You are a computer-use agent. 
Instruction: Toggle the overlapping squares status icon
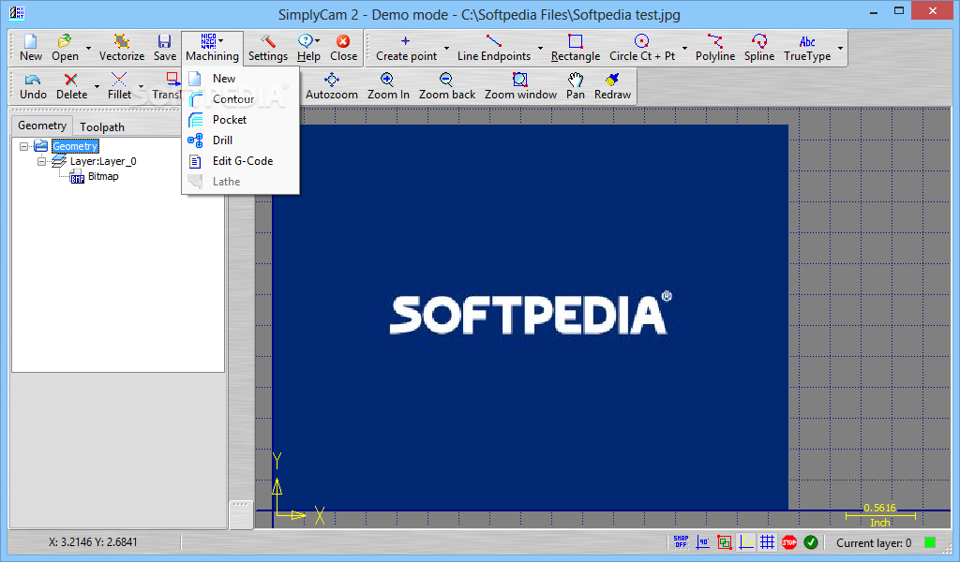click(x=725, y=542)
